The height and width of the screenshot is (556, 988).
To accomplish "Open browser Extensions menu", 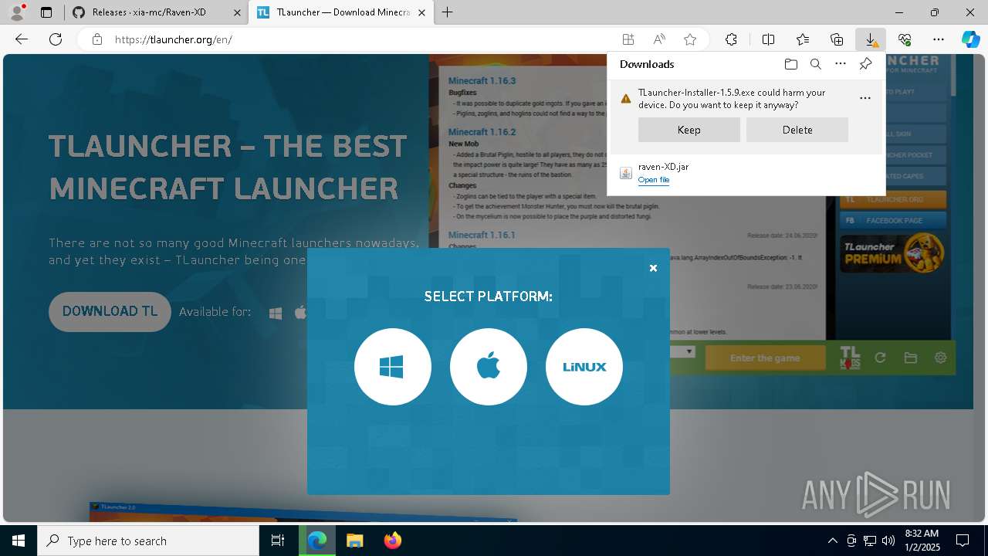I will click(731, 39).
